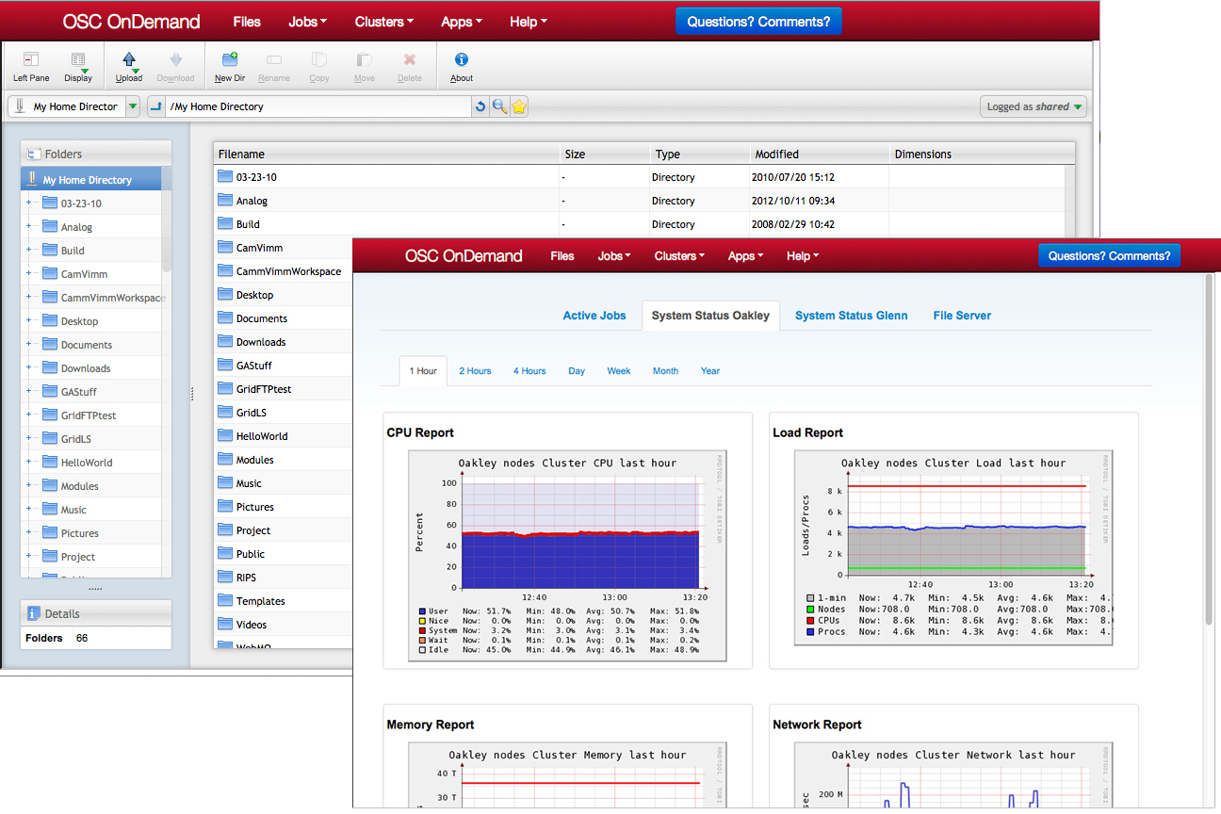1221x814 pixels.
Task: Open the About info icon
Action: 462,60
